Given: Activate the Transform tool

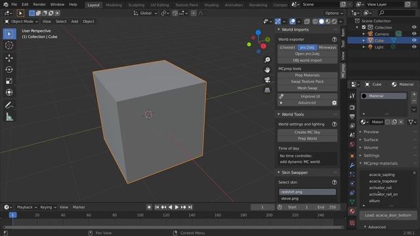Looking at the screenshot, I should [x=9, y=92].
